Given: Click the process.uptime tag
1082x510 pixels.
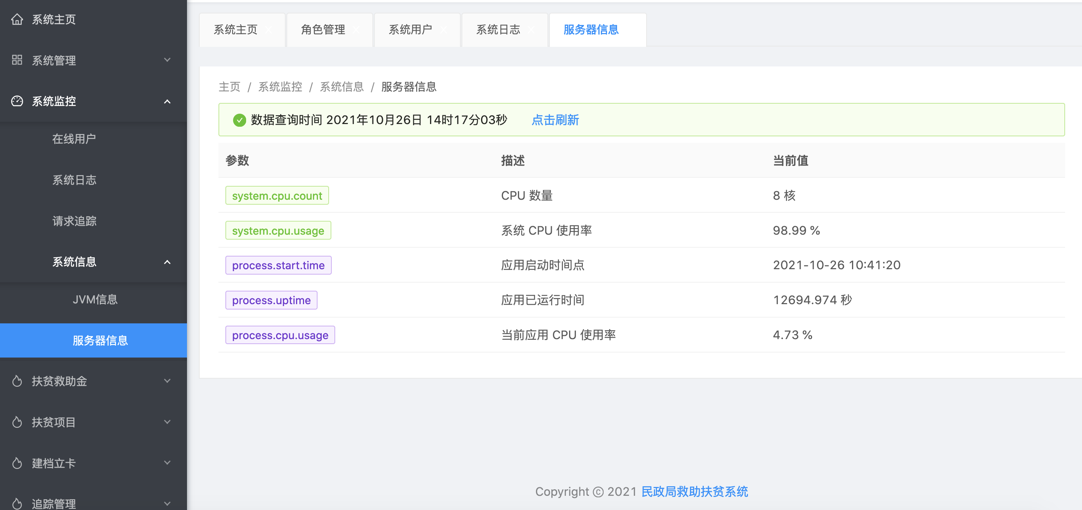Looking at the screenshot, I should (271, 300).
